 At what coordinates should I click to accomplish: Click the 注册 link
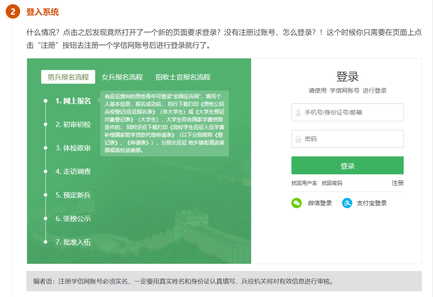point(397,183)
